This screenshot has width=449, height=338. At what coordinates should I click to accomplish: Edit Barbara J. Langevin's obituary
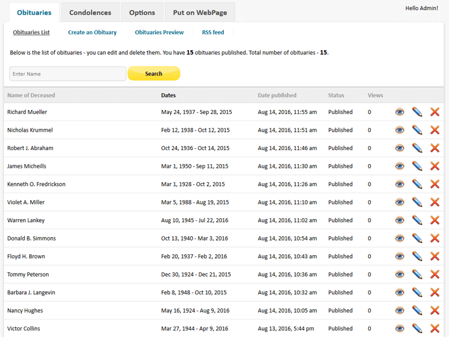coord(417,292)
